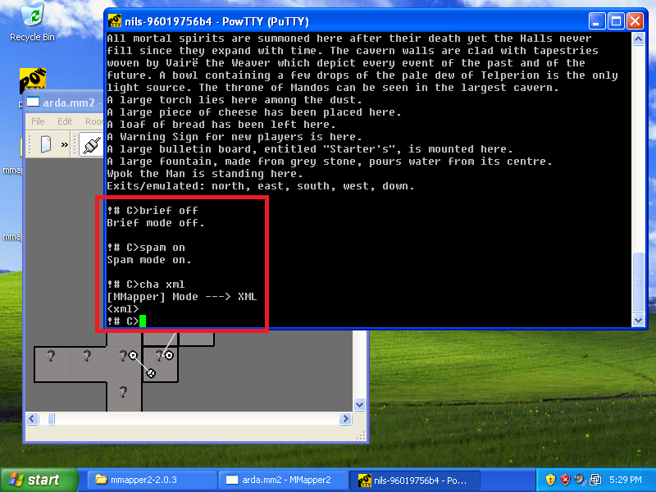Viewport: 656px width, 492px height.
Task: Toggle the connection plug tool in MMapper
Action: pos(92,145)
